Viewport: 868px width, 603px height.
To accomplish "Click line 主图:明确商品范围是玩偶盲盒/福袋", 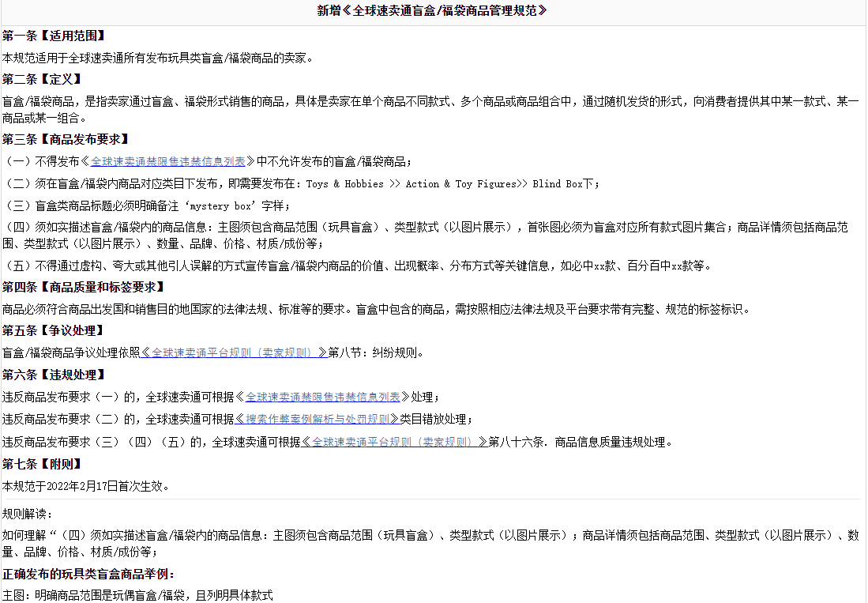I will pos(137,596).
